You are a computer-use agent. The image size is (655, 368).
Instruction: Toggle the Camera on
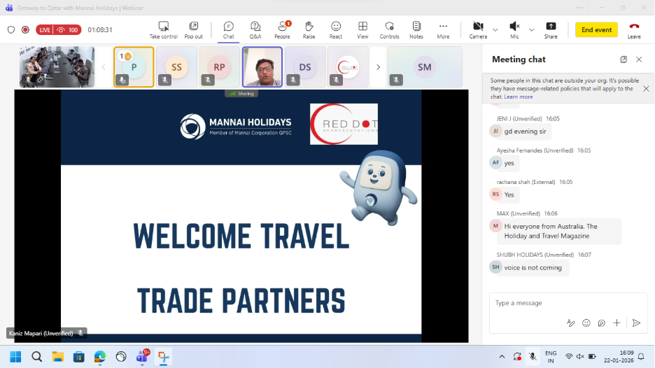(x=478, y=29)
